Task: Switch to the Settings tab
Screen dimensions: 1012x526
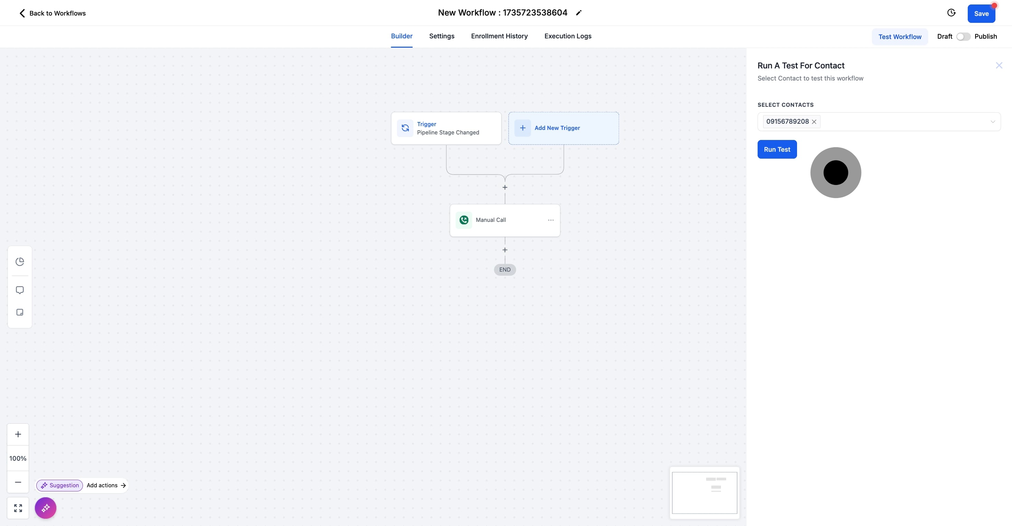Action: click(x=442, y=36)
